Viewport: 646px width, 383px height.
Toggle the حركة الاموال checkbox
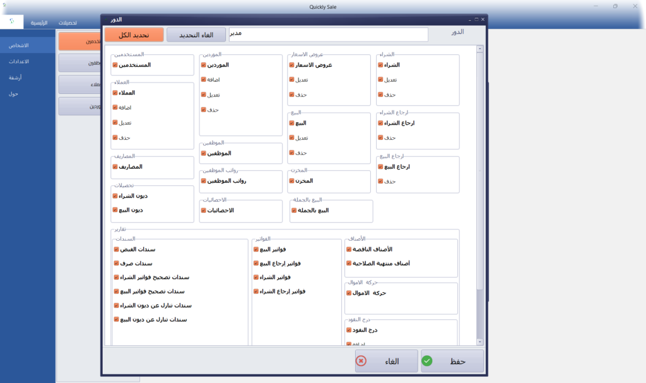click(349, 293)
